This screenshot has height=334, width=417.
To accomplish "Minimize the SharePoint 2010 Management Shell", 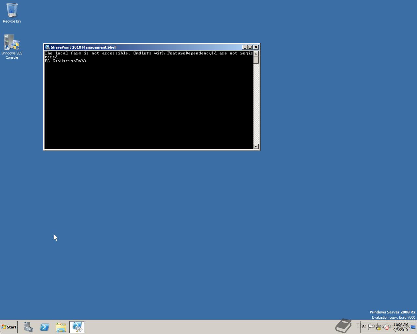I will click(245, 47).
